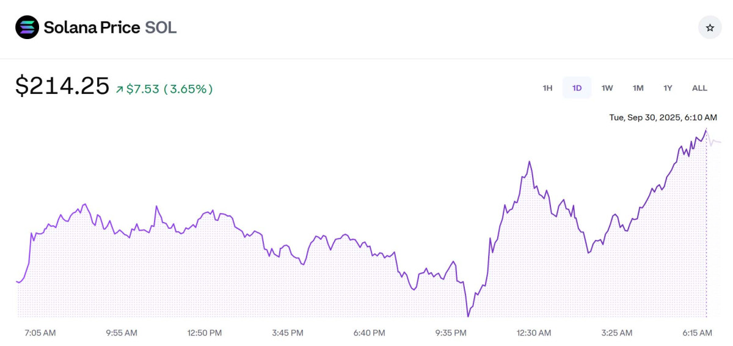The image size is (733, 346).
Task: Show ALL price history
Action: (x=699, y=88)
